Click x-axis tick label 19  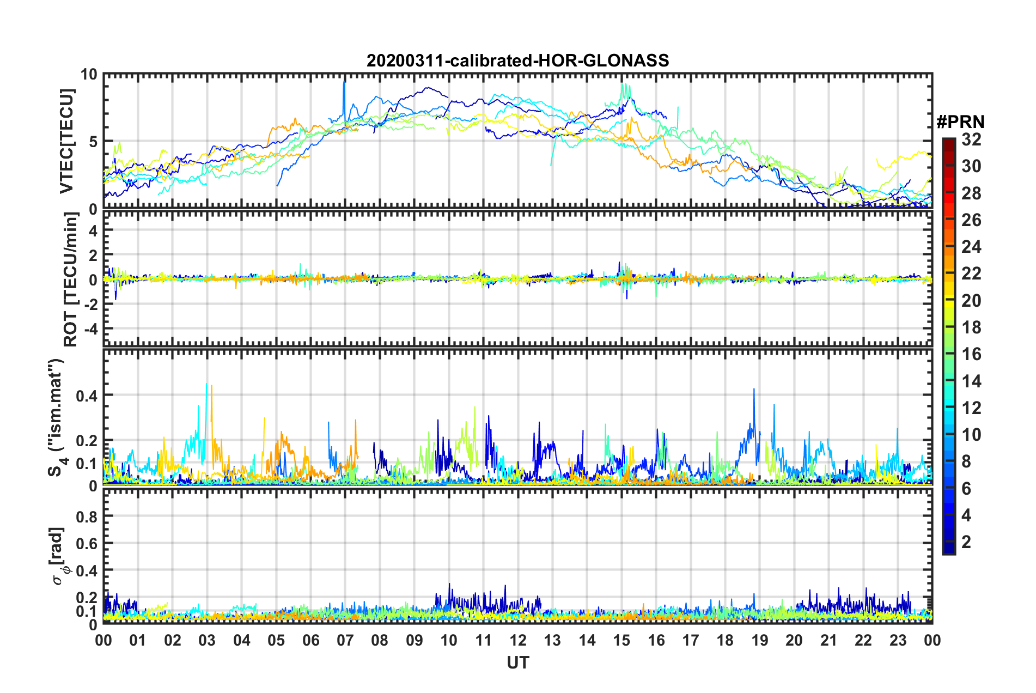(760, 640)
